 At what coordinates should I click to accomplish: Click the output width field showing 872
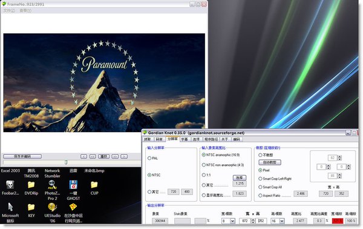245,221
